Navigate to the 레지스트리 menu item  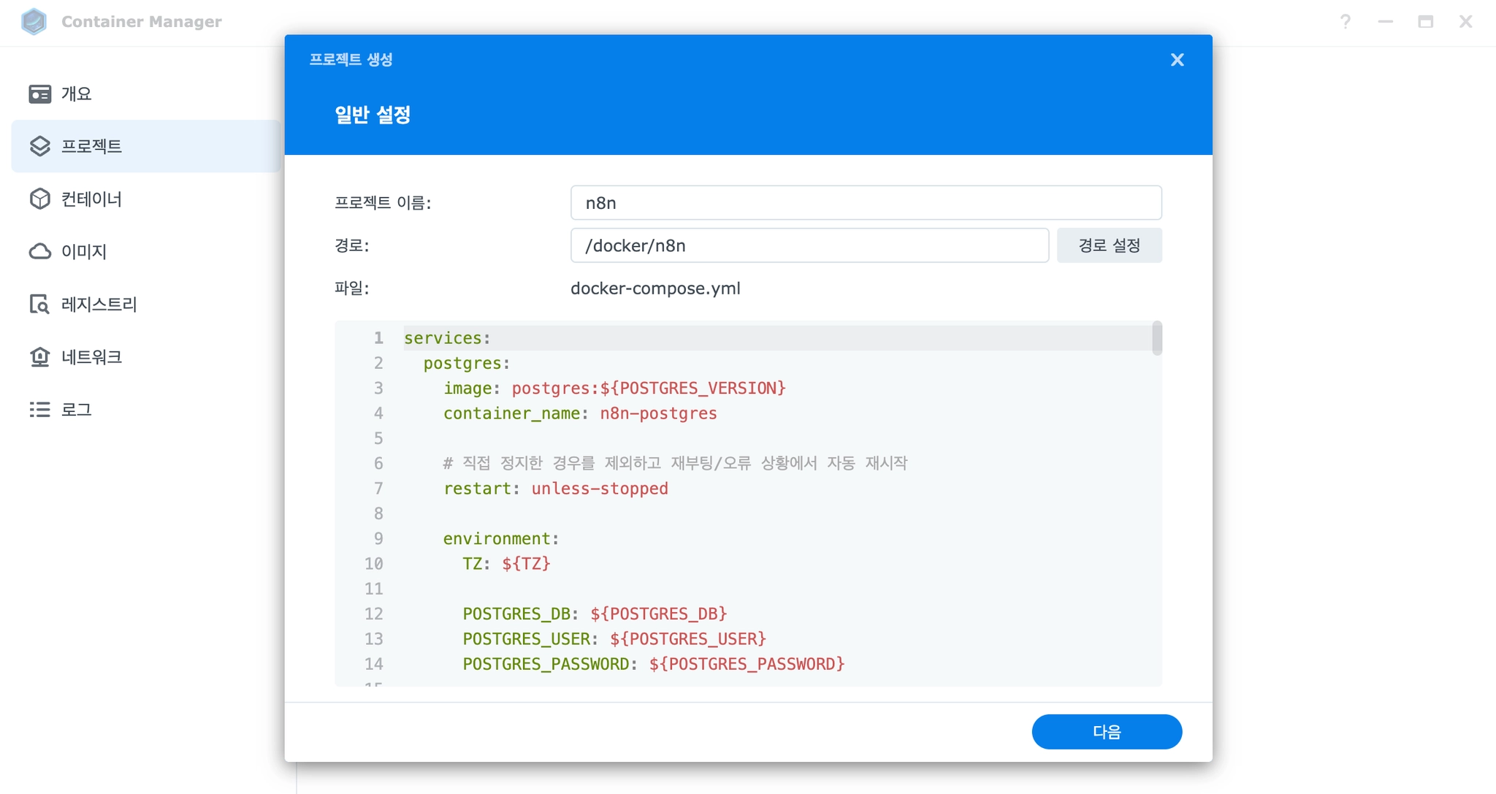tap(146, 304)
